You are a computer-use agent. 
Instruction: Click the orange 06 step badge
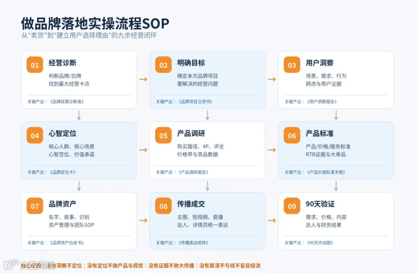[x=292, y=136]
